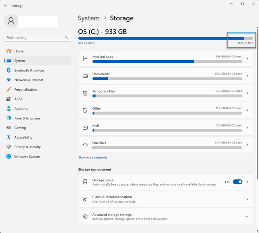Open OneDrive storage via its chevron
This screenshot has width=259, height=233.
247,145
